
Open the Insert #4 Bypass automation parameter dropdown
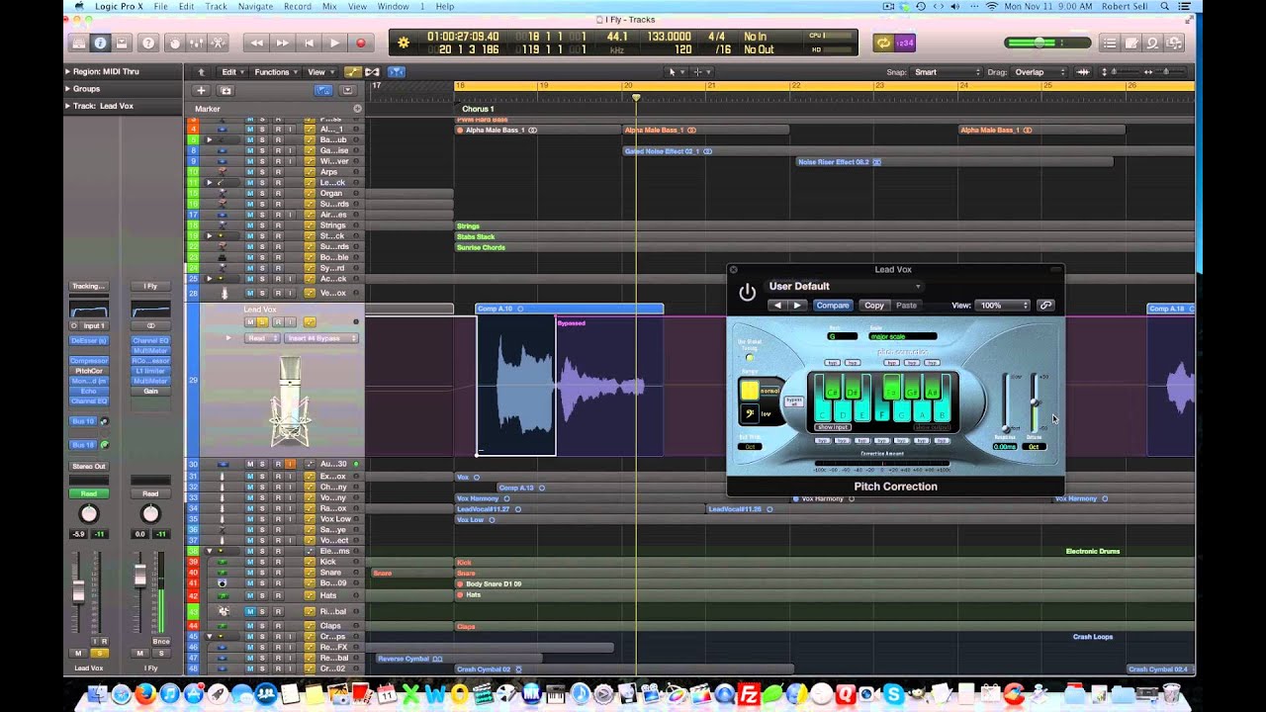[x=321, y=338]
